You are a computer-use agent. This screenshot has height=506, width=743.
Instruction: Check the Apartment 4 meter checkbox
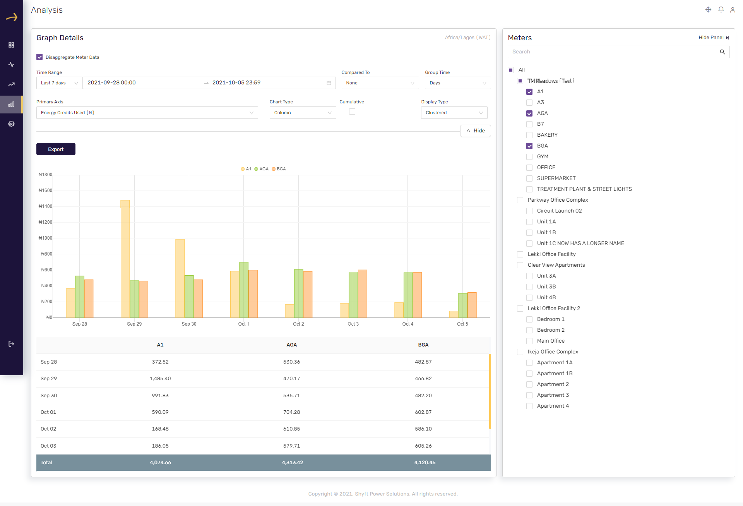(529, 406)
